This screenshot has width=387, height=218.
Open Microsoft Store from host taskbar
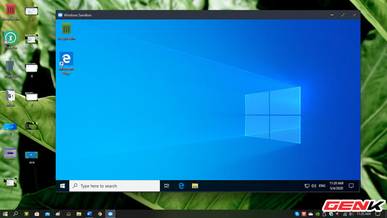(x=37, y=214)
